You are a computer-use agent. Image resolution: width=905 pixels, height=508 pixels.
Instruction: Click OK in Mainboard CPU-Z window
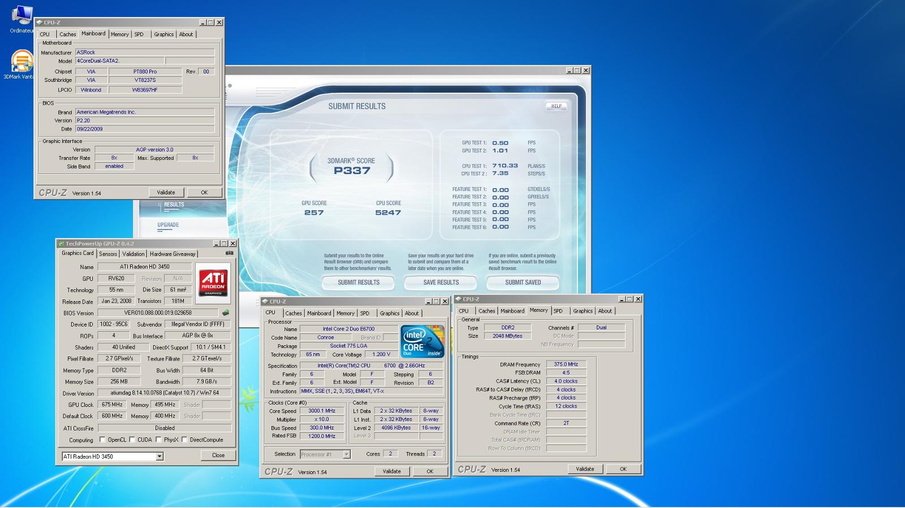coord(204,193)
